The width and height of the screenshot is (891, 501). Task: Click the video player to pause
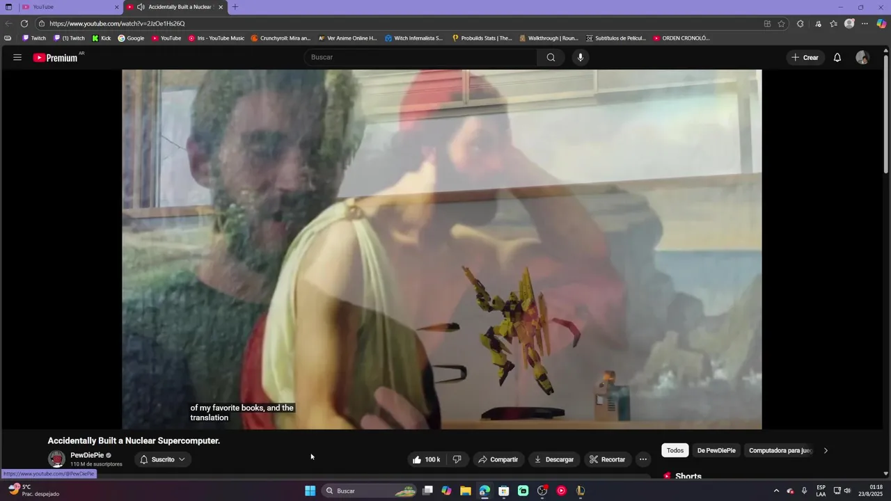441,249
